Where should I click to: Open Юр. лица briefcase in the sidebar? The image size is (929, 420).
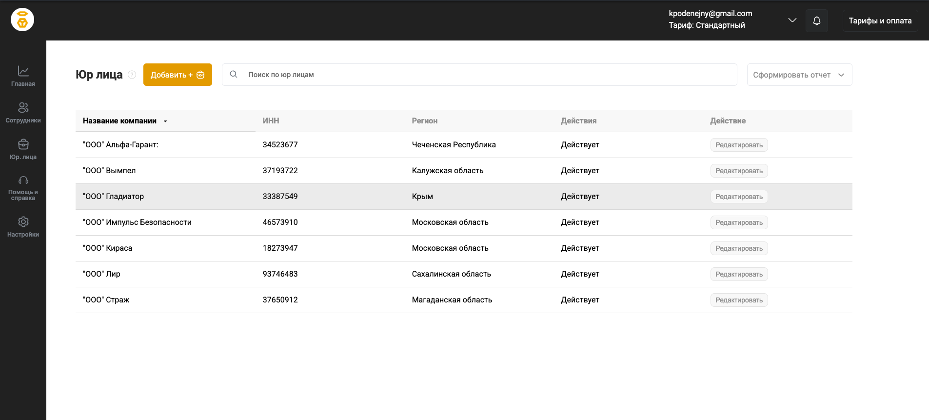click(x=23, y=149)
